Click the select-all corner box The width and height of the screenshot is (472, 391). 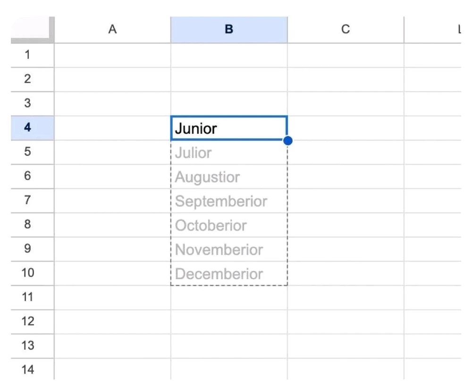click(x=32, y=31)
